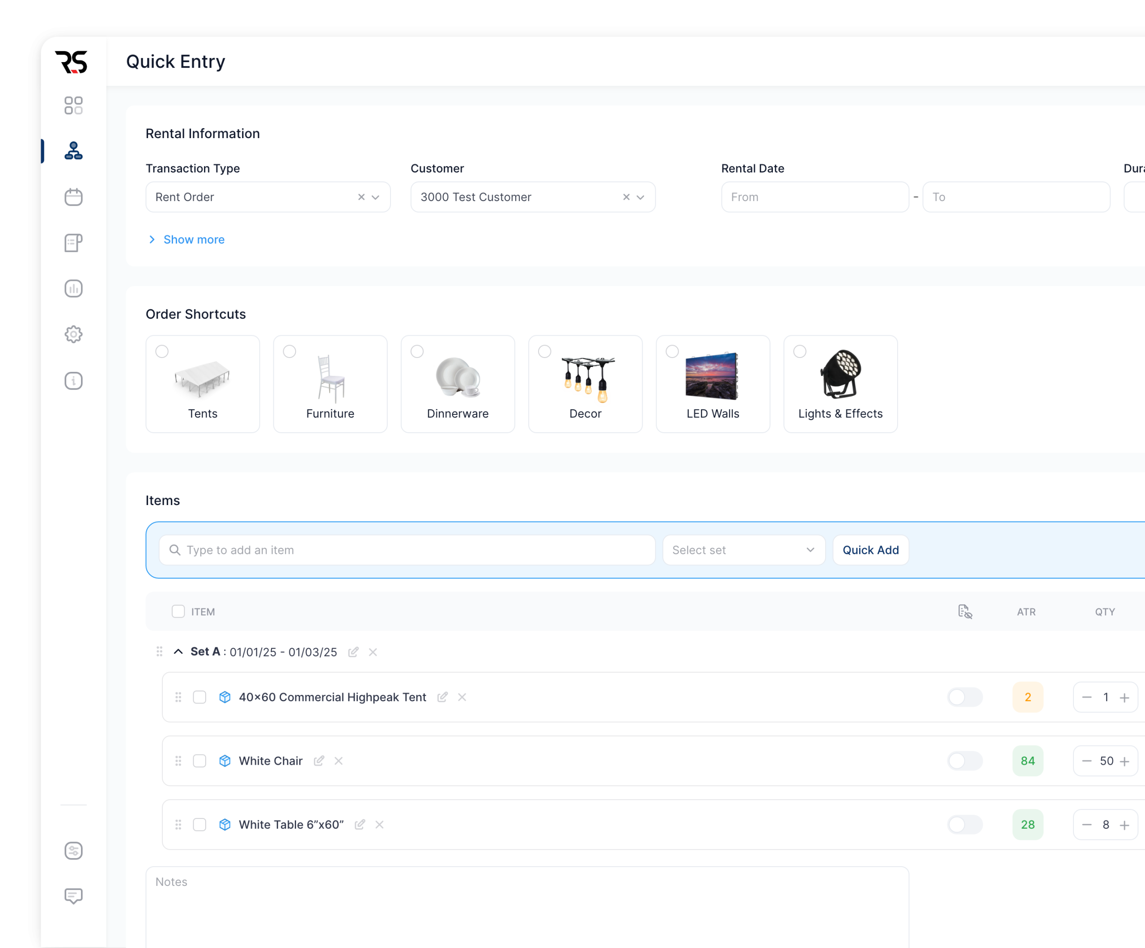Image resolution: width=1145 pixels, height=948 pixels.
Task: Toggle the switch on the White Table row
Action: 965,824
